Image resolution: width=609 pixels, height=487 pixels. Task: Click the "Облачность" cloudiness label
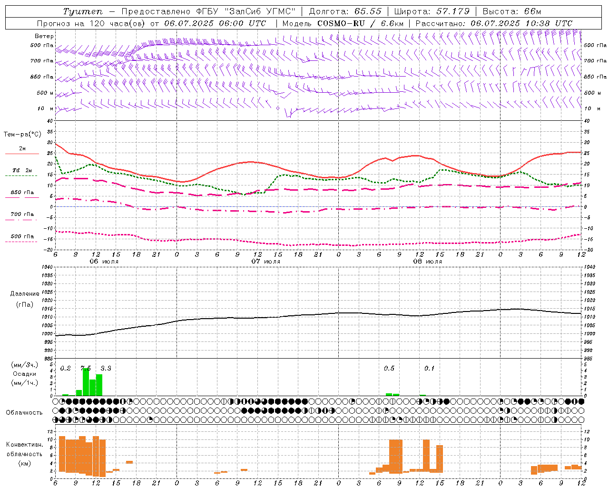[x=24, y=412]
